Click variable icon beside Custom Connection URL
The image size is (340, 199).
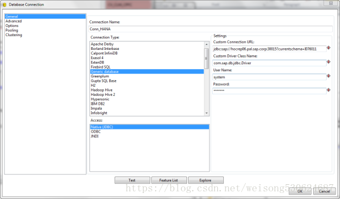click(328, 48)
